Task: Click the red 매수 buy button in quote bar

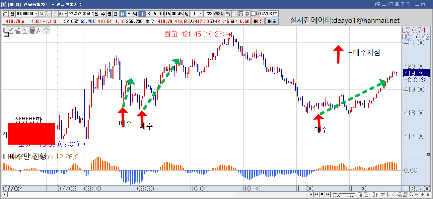Action: pos(258,21)
